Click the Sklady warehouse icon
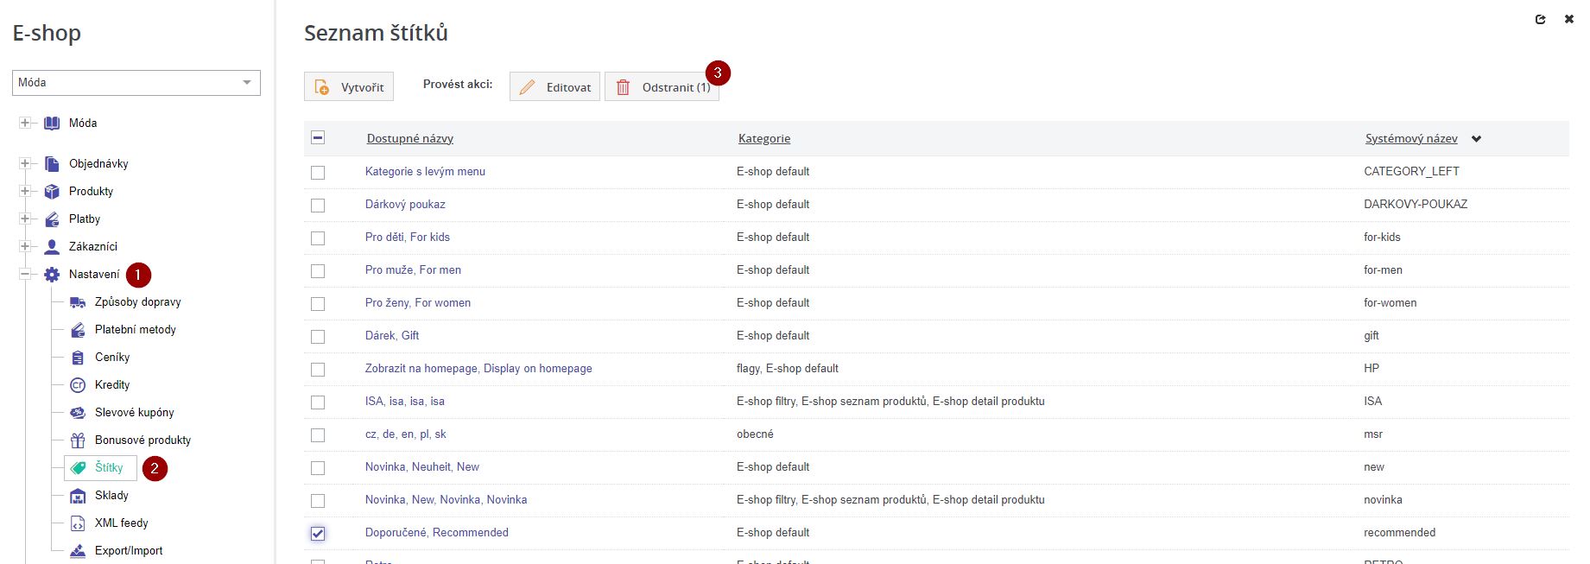The height and width of the screenshot is (564, 1590). (78, 496)
